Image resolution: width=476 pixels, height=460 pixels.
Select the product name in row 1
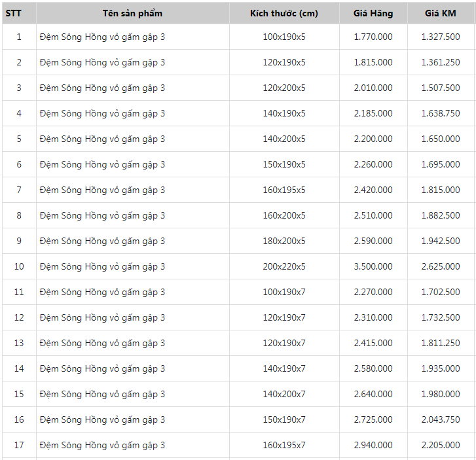coord(102,37)
